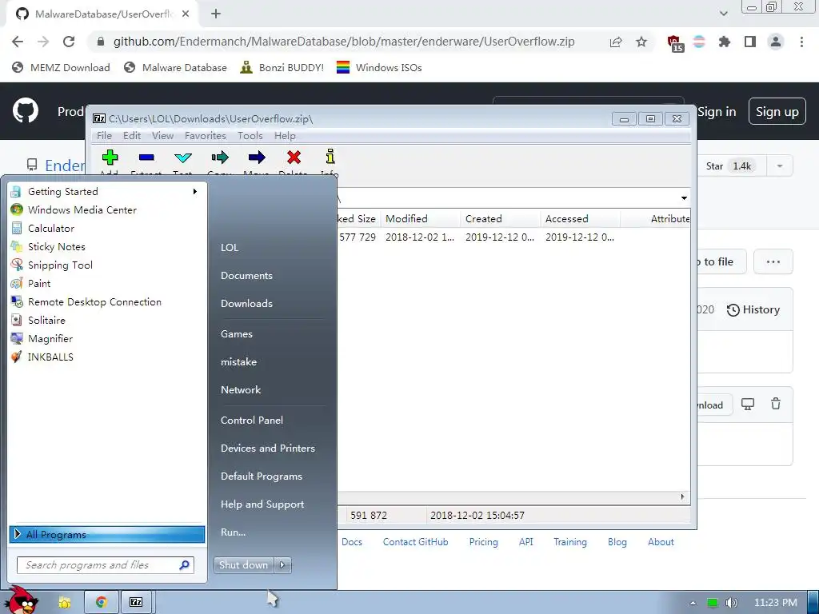This screenshot has height=614, width=819.
Task: Launch Windows Media Center
Action: point(107,210)
